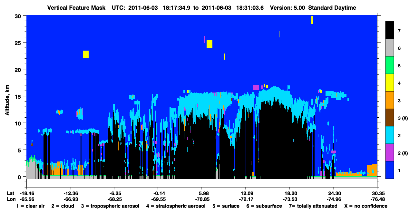Click the brown swatch labeled 3 (X)

pos(390,118)
